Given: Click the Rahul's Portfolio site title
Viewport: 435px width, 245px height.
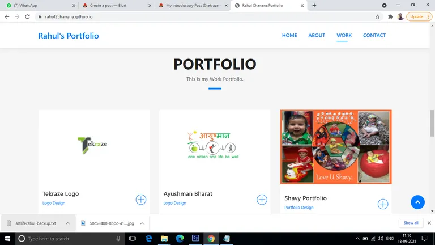Looking at the screenshot, I should click(68, 36).
